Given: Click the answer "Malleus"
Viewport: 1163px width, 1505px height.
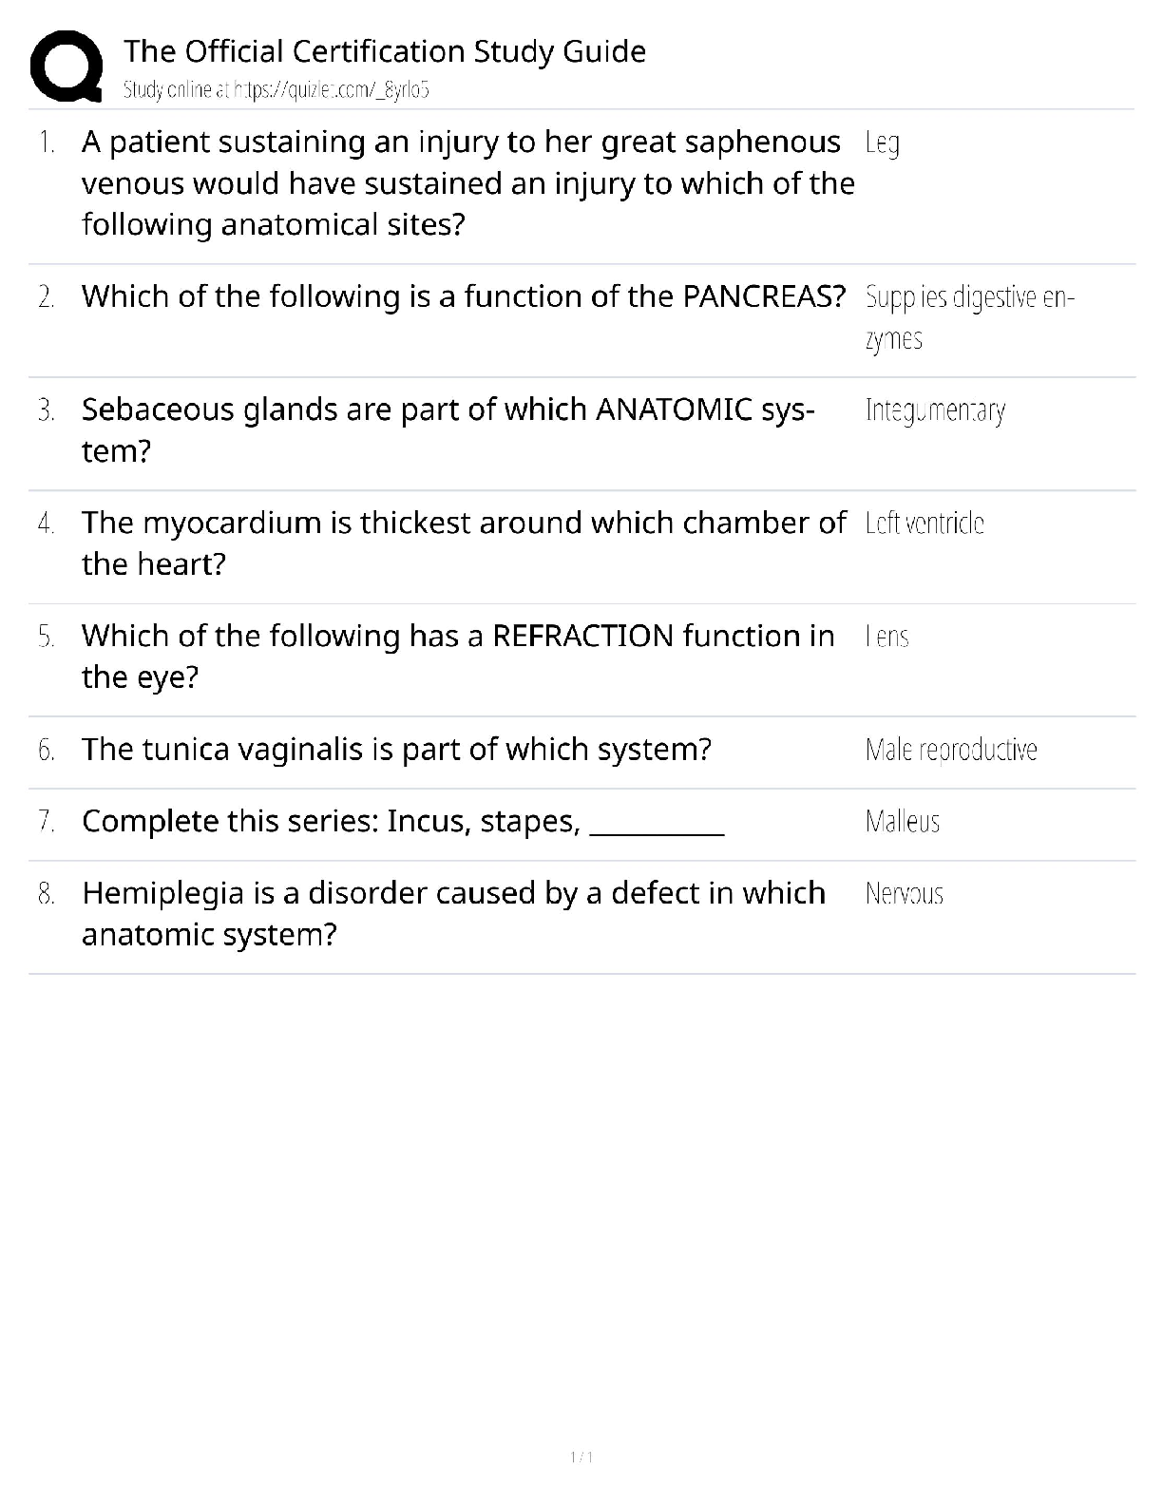Looking at the screenshot, I should click(903, 821).
